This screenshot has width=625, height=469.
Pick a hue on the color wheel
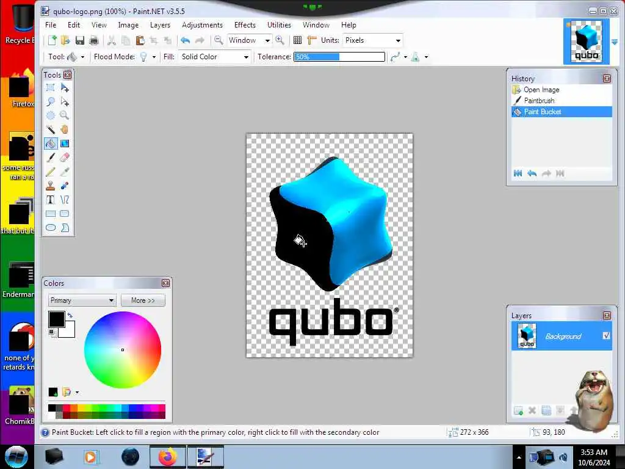[x=122, y=350]
